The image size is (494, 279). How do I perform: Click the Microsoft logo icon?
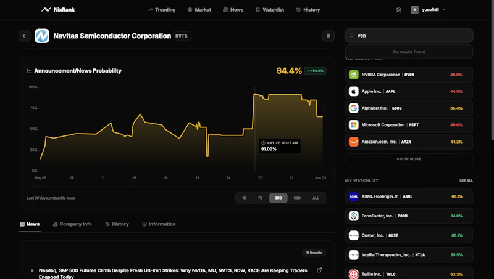pos(353,125)
